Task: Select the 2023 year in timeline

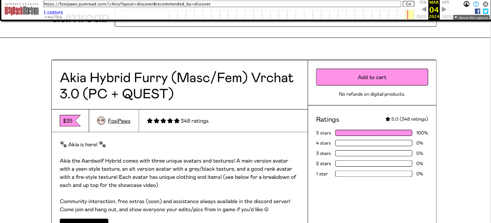Action: coord(421,17)
